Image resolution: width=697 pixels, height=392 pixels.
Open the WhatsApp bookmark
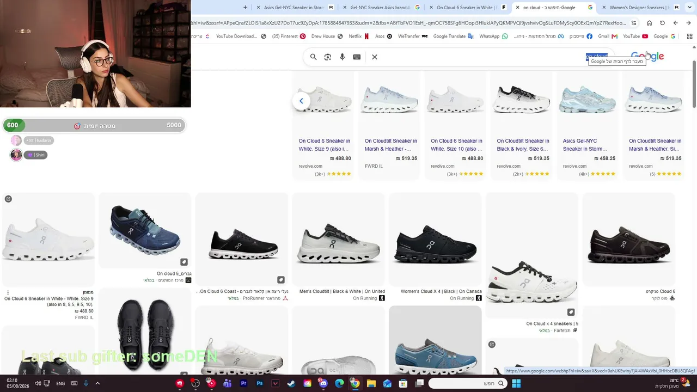pos(493,36)
